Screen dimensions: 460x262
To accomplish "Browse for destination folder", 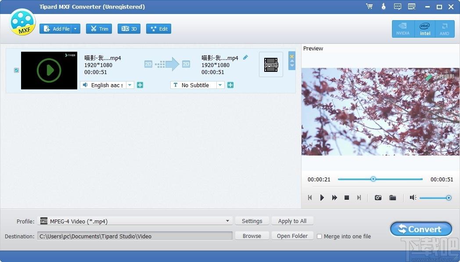I will (x=252, y=236).
